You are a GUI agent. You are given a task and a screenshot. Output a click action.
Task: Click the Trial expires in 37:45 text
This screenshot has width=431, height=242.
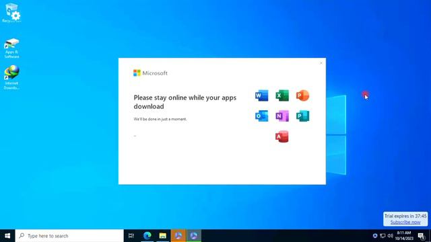tap(405, 216)
